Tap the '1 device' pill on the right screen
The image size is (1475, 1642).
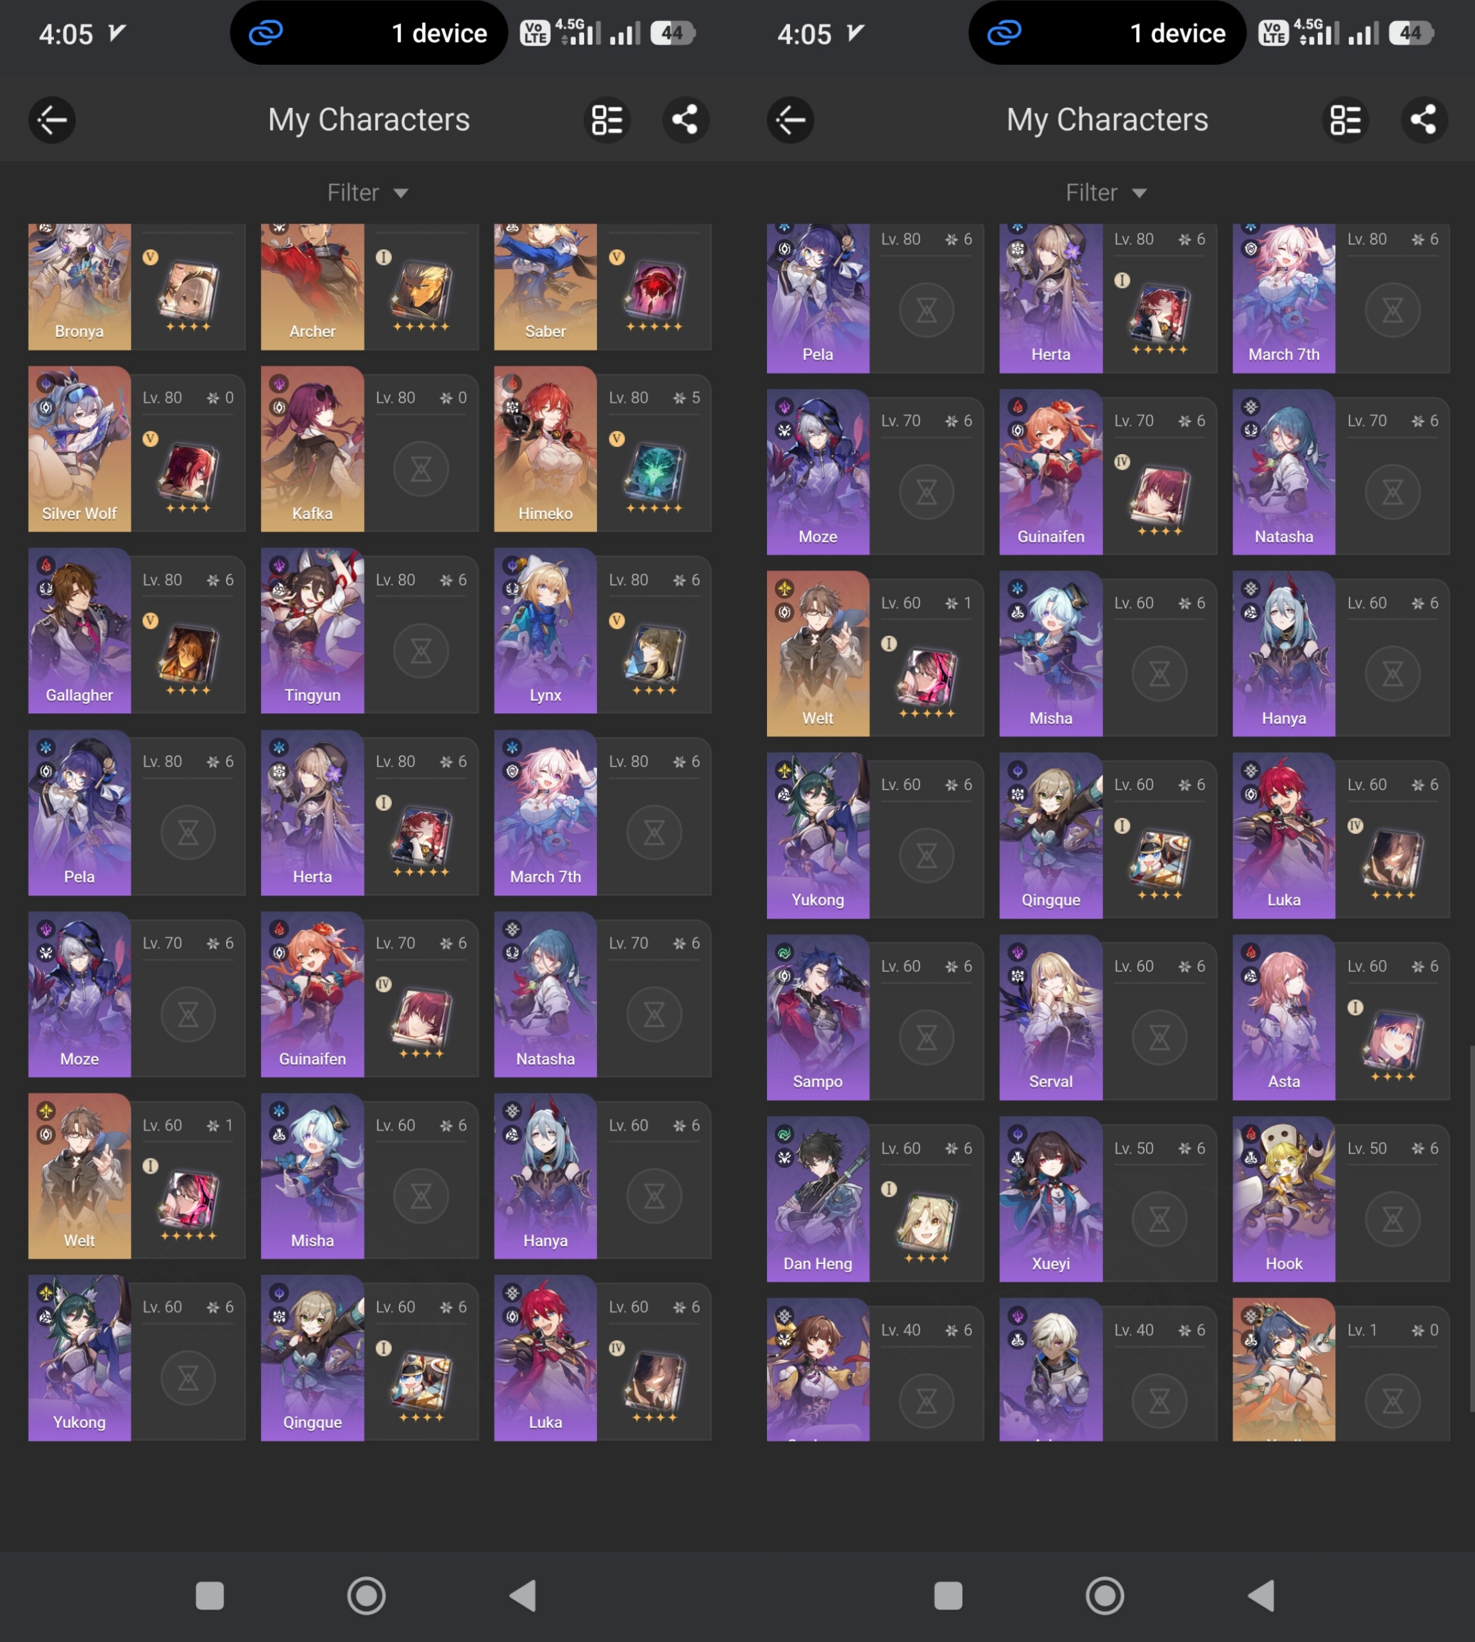pos(1107,33)
